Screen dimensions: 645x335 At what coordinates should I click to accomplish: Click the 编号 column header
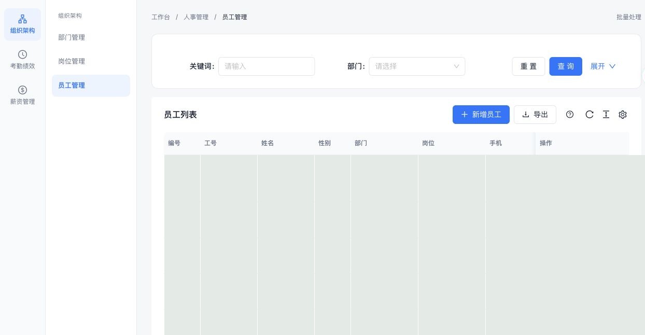coord(182,143)
